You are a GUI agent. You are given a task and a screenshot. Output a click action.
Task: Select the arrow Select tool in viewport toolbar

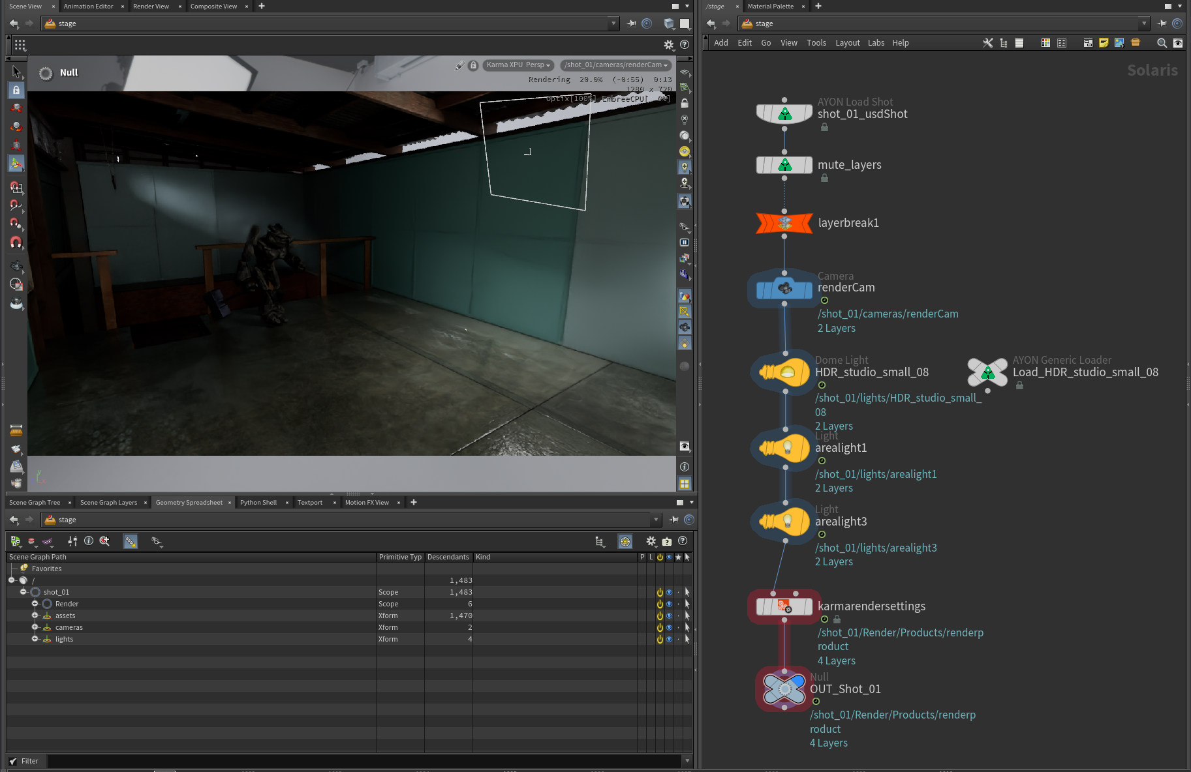[x=16, y=72]
